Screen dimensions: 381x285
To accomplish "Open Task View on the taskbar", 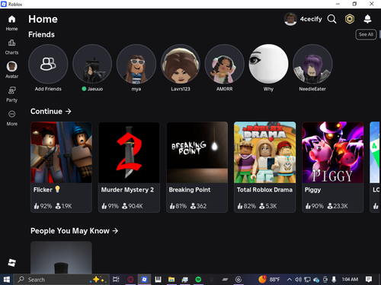I will pos(116,280).
